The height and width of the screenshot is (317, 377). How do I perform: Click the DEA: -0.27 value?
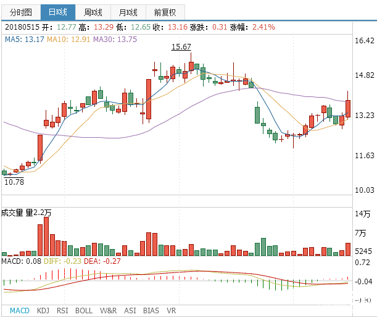(x=102, y=261)
